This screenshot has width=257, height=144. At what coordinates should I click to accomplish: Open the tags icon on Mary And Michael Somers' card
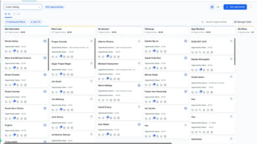(14, 68)
